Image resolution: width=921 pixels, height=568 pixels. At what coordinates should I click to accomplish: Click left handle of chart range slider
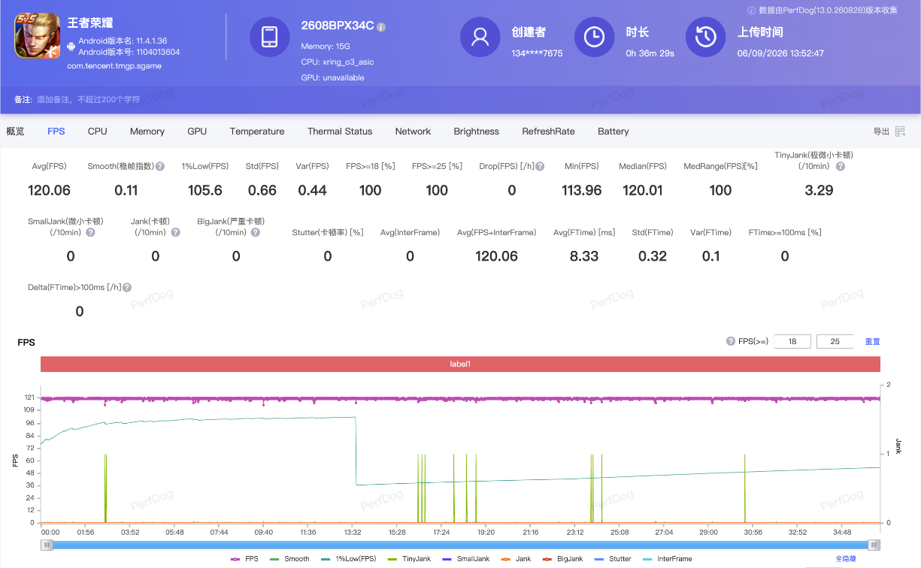tap(47, 545)
